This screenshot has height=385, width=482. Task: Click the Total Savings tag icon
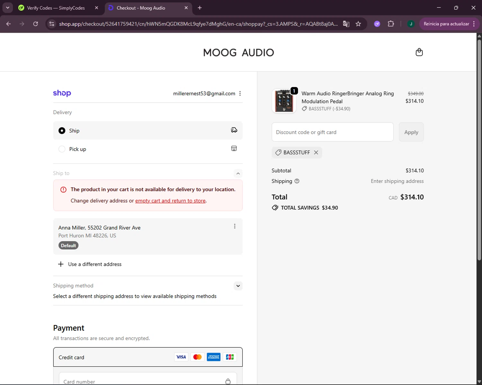click(x=275, y=208)
